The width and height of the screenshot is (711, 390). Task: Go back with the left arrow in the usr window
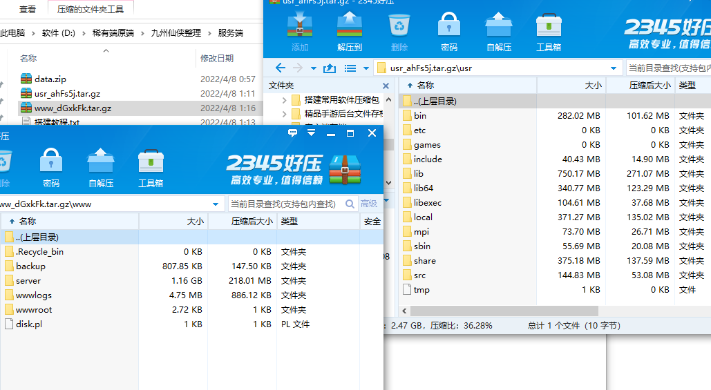click(x=281, y=68)
